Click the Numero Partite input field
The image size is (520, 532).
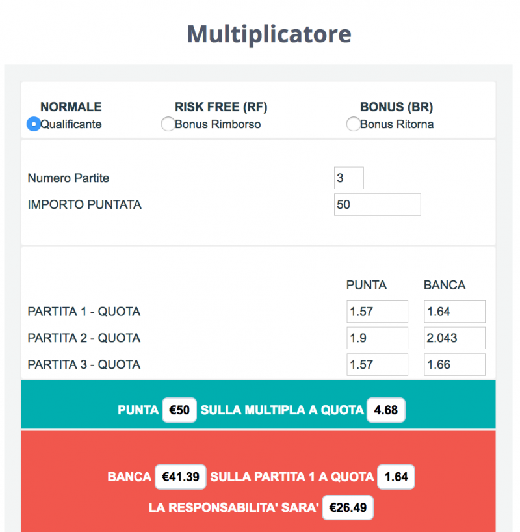coord(348,178)
